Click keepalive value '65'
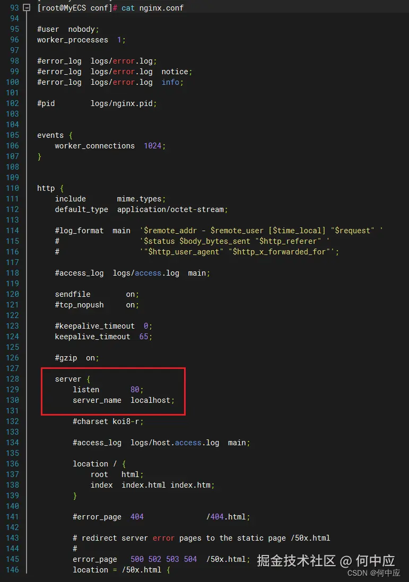Screen dimensions: 409x582 [143, 337]
